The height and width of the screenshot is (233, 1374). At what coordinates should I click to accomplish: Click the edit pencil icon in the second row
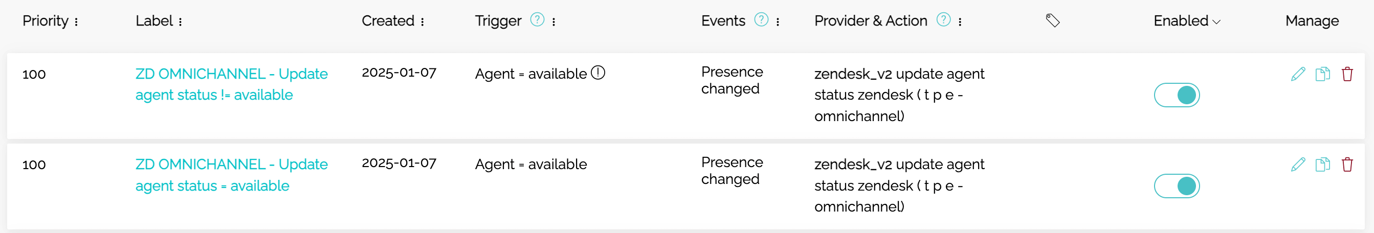click(x=1298, y=165)
